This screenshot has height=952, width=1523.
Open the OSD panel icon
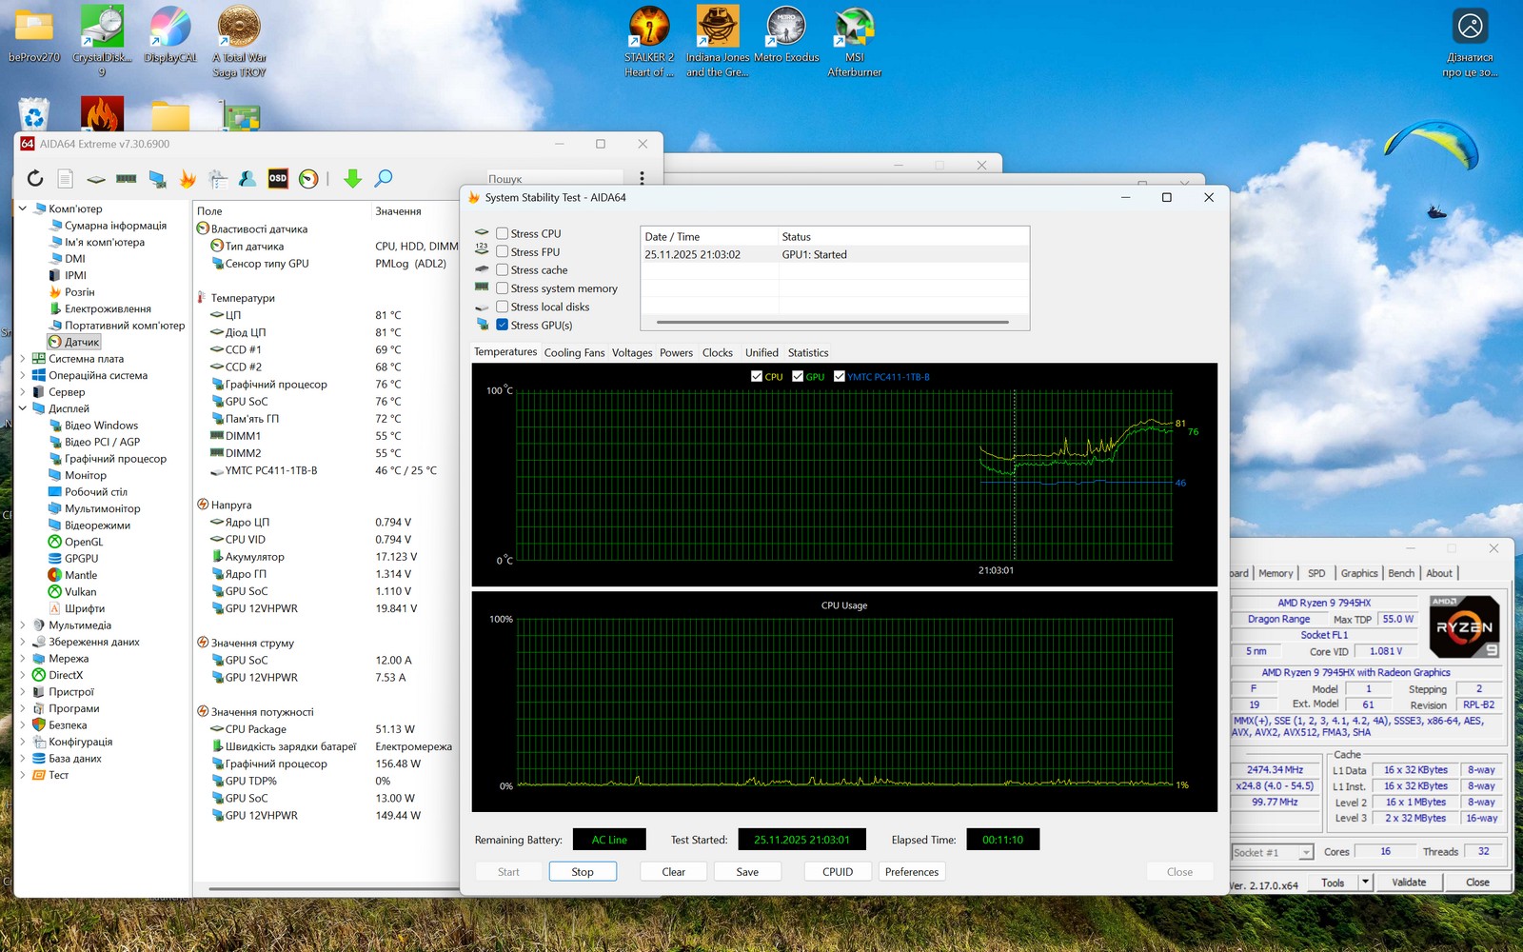pyautogui.click(x=278, y=178)
